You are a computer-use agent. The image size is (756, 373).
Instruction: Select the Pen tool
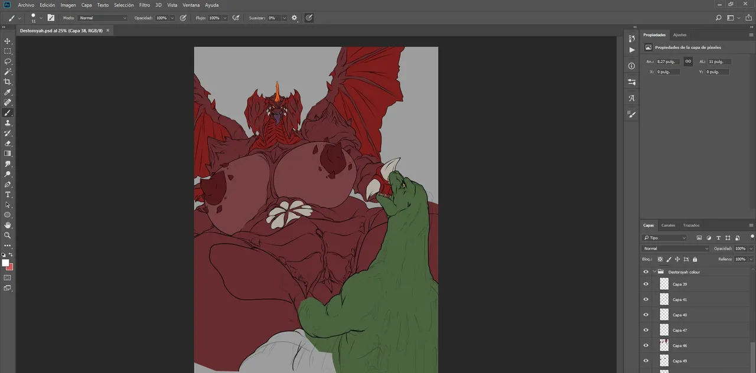click(x=8, y=184)
